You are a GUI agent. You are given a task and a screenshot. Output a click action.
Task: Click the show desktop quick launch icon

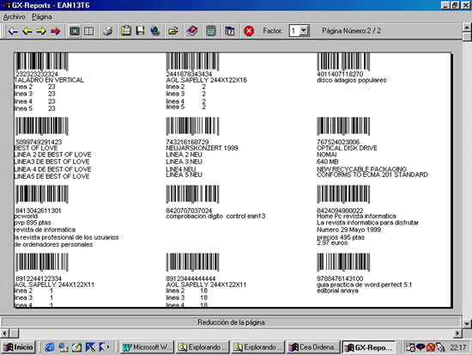(x=90, y=347)
